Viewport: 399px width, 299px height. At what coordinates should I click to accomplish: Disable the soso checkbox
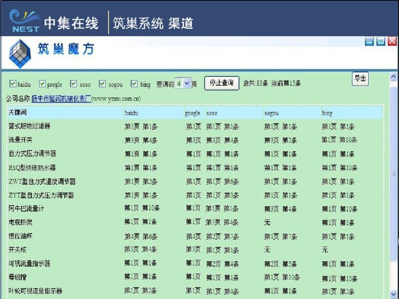click(x=73, y=84)
